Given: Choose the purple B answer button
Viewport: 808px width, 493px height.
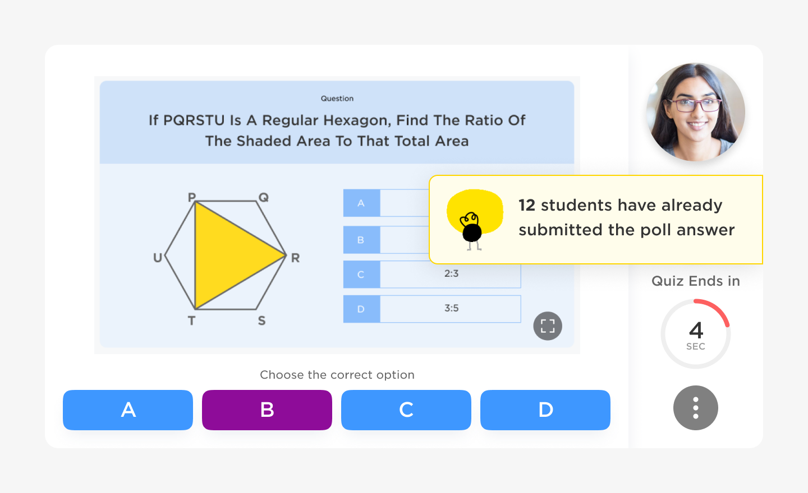Looking at the screenshot, I should pos(267,410).
